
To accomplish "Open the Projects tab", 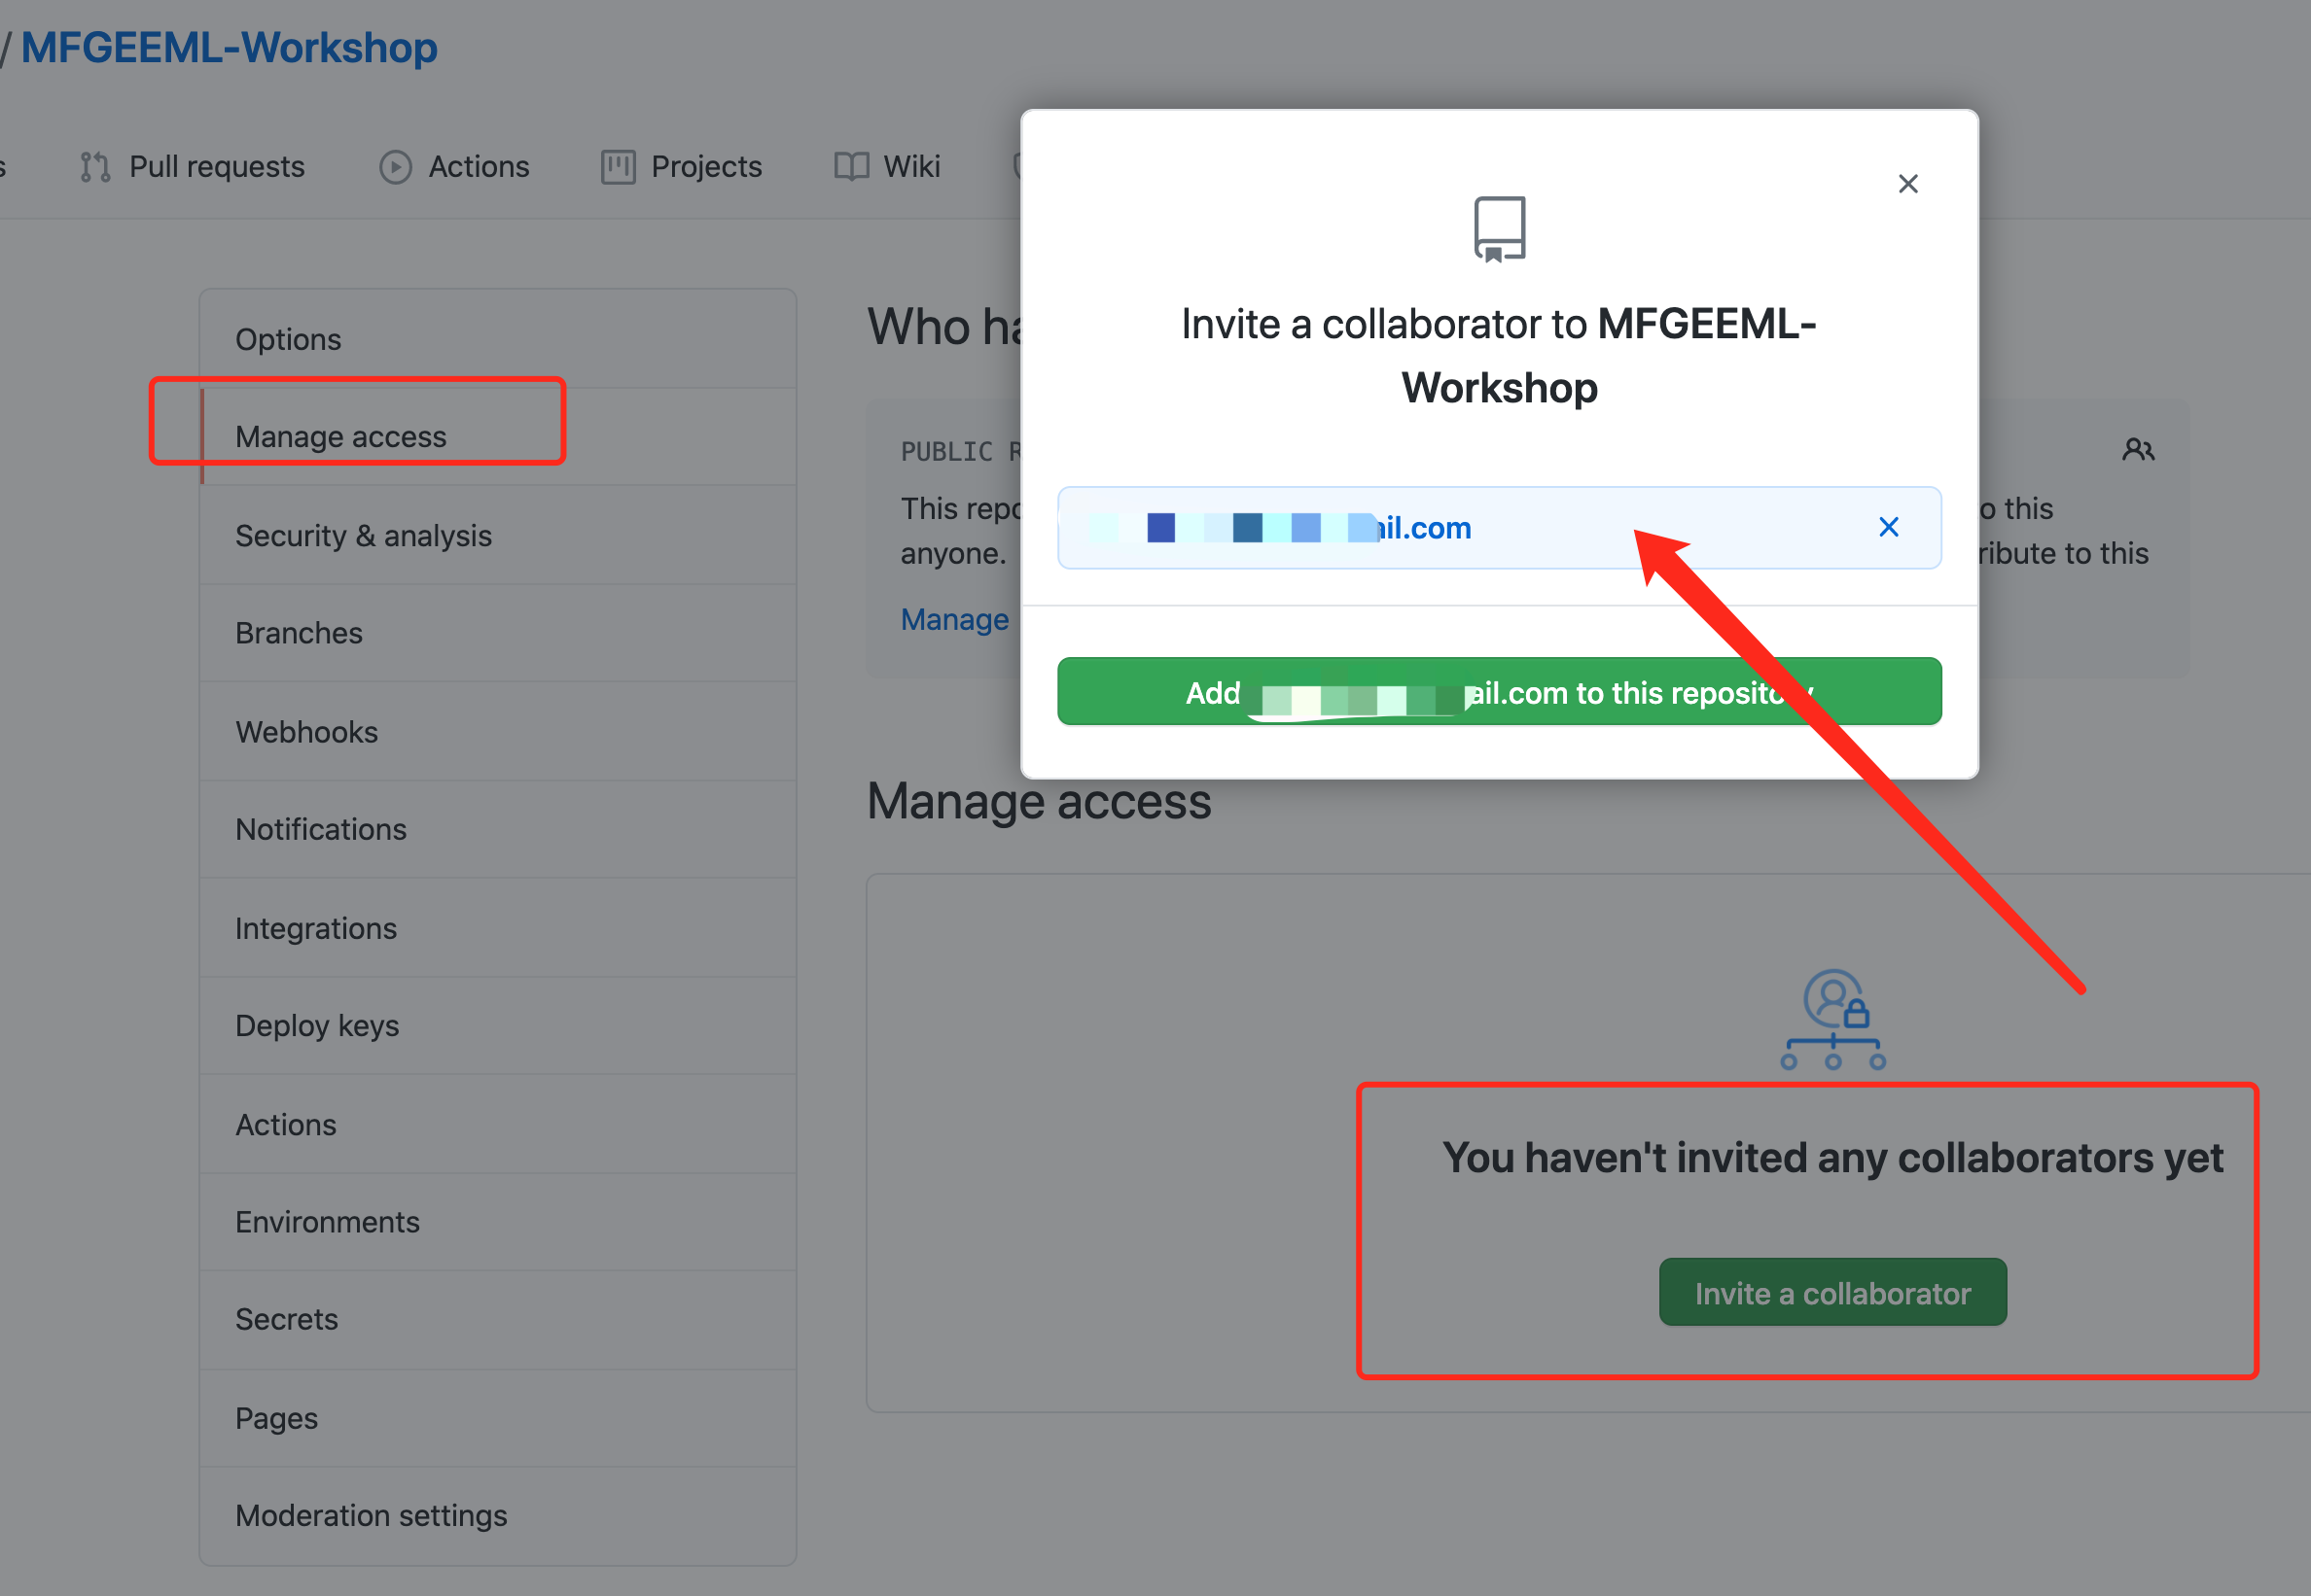I will (681, 166).
